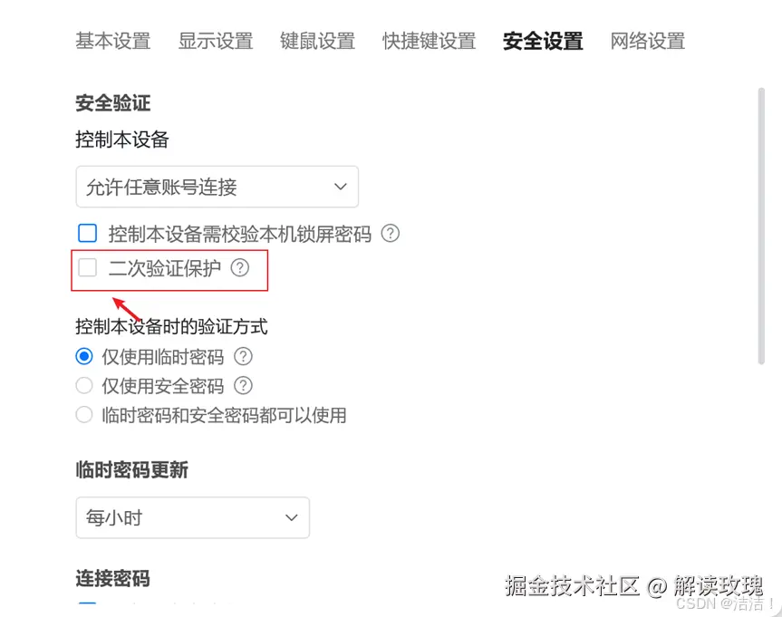
Task: Enable the 二次验证保护 checkbox
Action: tap(87, 267)
